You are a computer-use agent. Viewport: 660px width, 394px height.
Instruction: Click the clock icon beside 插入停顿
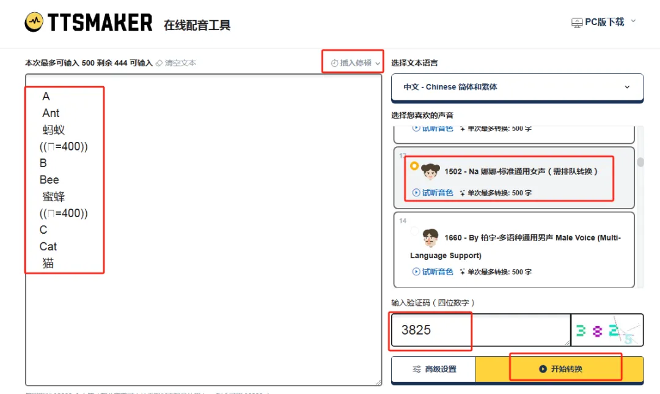pos(334,63)
